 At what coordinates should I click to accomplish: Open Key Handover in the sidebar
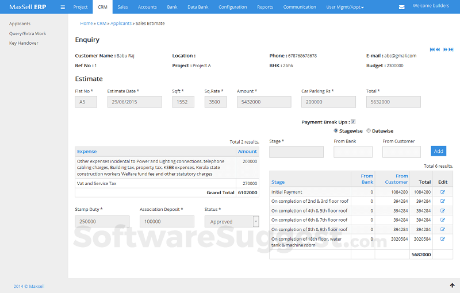[x=24, y=43]
